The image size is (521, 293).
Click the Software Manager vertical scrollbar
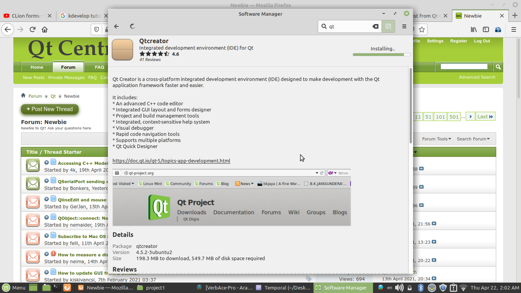click(411, 106)
